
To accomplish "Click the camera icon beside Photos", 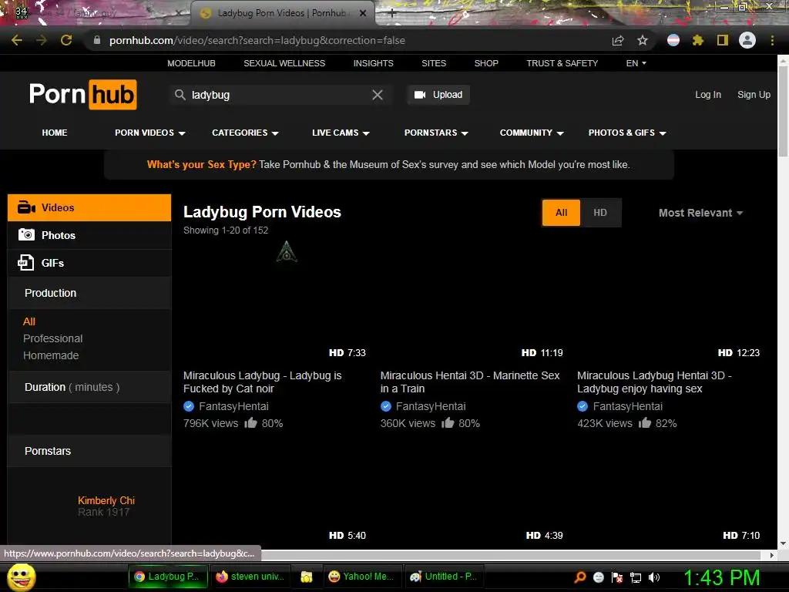I will click(26, 234).
